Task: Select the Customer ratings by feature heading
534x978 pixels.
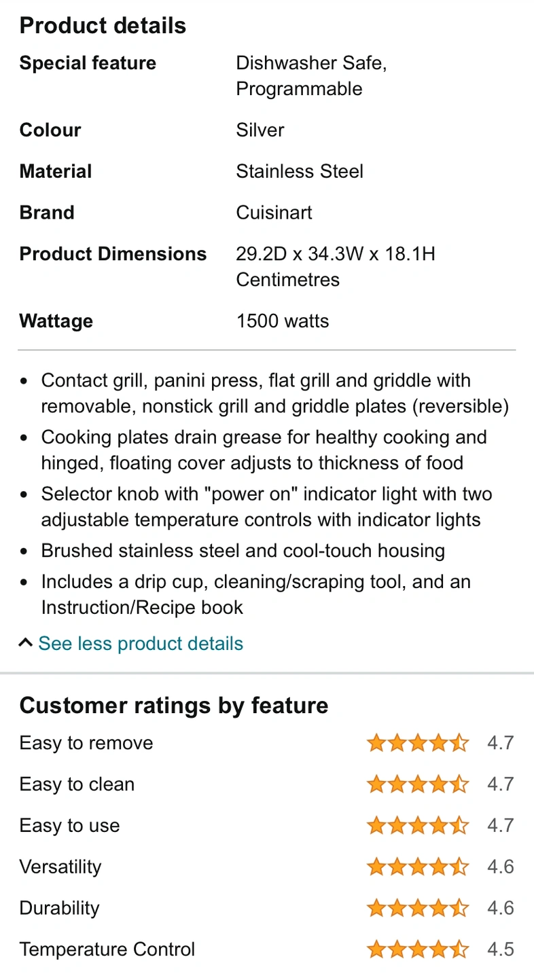Action: coord(174,706)
